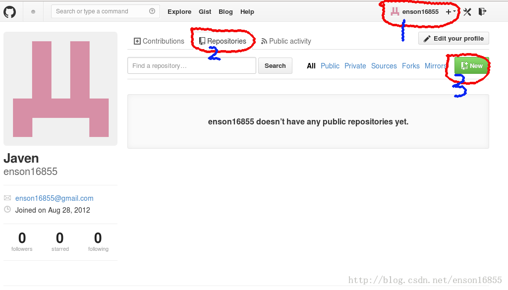Click the small avatar beside enson16855
Viewport: 508px width, 290px height.
395,12
